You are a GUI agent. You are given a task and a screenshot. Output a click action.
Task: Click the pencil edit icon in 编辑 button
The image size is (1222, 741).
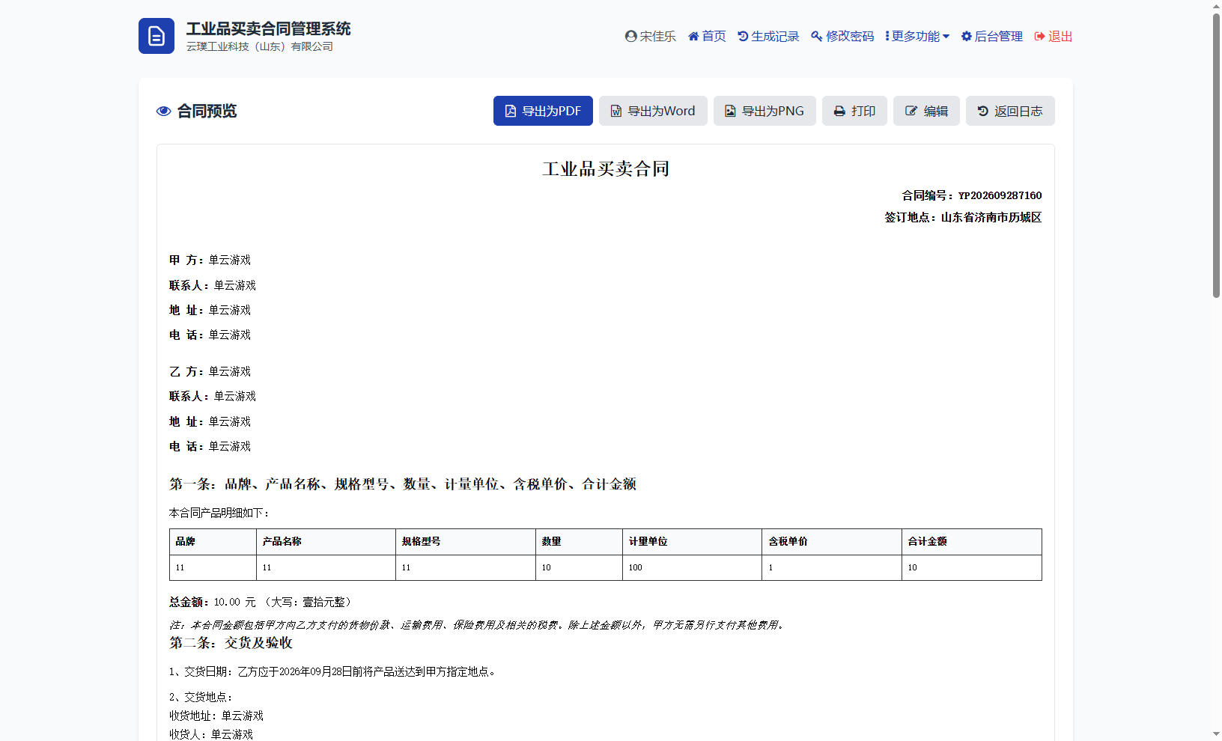point(911,111)
